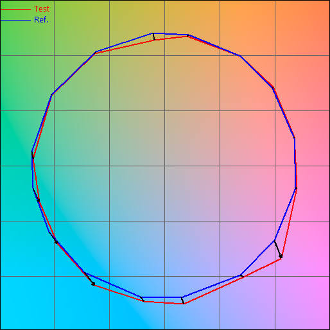
Task: Click the red "Test" legend label
Action: click(x=42, y=9)
